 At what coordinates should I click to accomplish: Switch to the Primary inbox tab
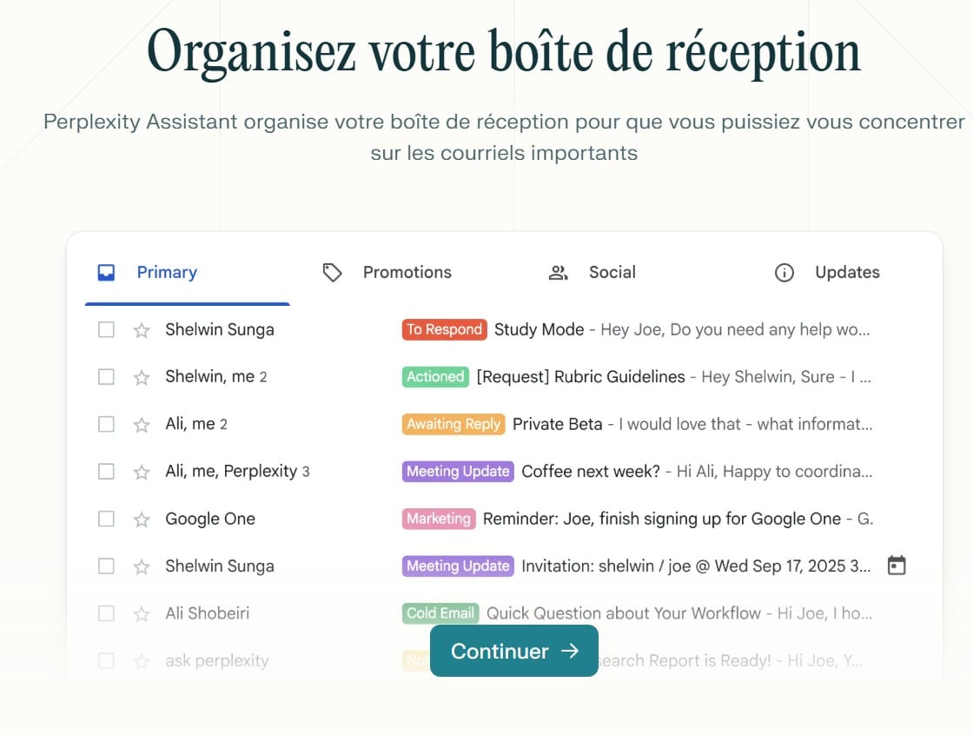(x=166, y=273)
